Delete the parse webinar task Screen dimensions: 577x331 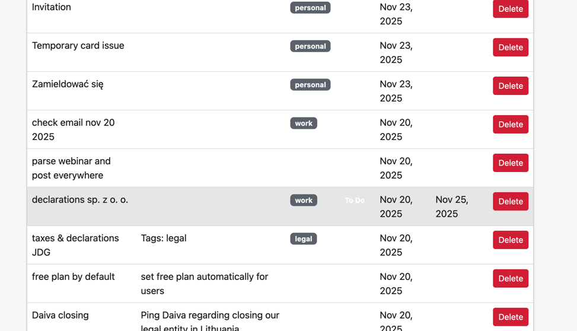tap(510, 163)
